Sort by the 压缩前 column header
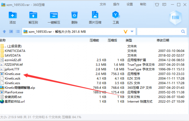The width and height of the screenshot is (189, 121). [x=94, y=40]
